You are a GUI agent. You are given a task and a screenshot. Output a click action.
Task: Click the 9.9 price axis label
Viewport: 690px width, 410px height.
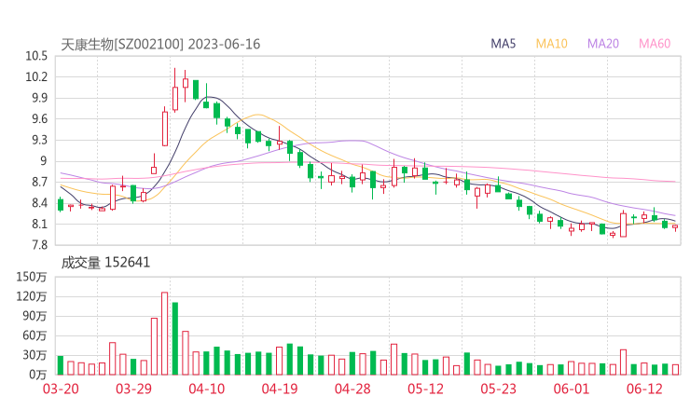click(39, 98)
